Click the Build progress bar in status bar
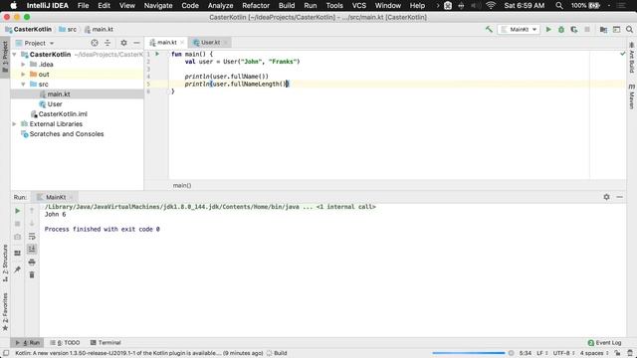The width and height of the screenshot is (637, 358). coord(469,353)
